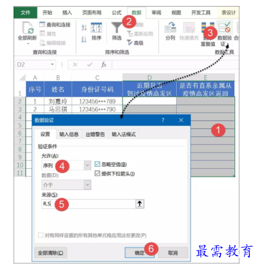Select column B header

(x=58, y=78)
